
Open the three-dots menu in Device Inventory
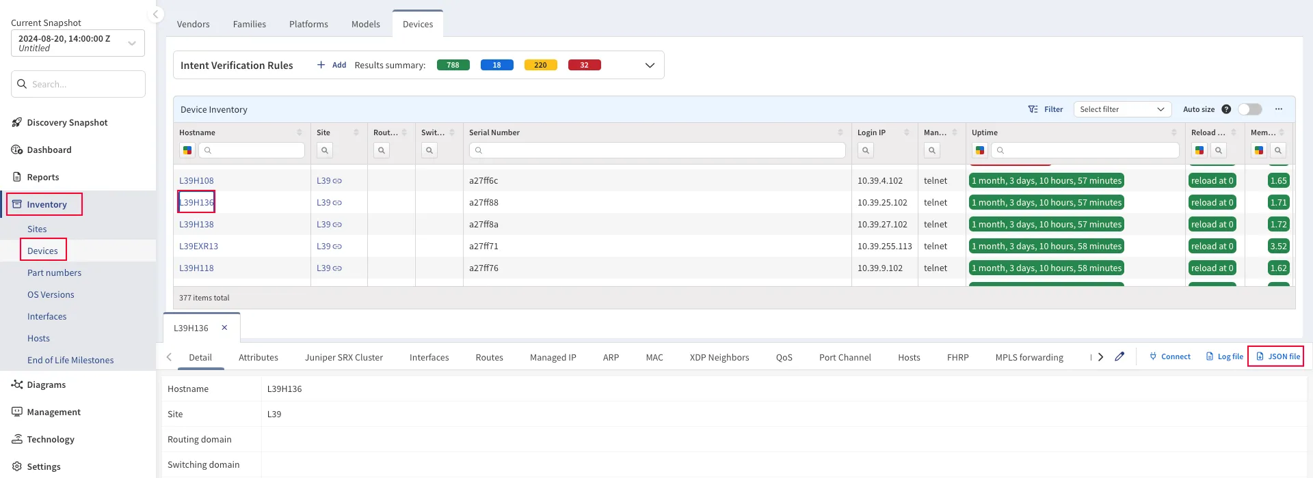coord(1279,109)
